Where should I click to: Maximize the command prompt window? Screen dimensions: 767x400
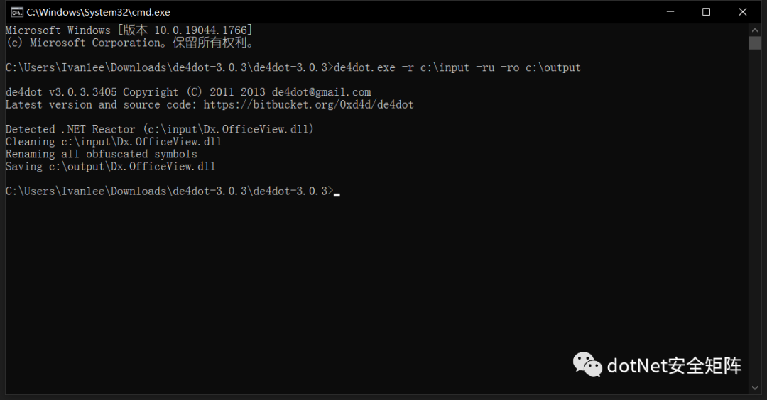click(707, 12)
